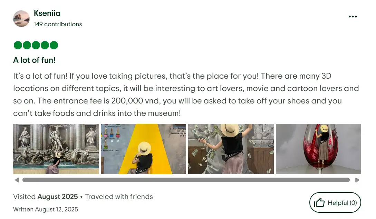Click the five green rating circles

click(36, 45)
